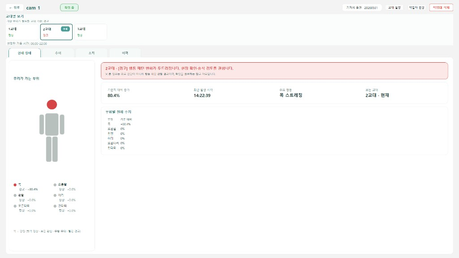Click the gray legend dot beside 오른팔
The height and width of the screenshot is (258, 459).
click(x=55, y=185)
